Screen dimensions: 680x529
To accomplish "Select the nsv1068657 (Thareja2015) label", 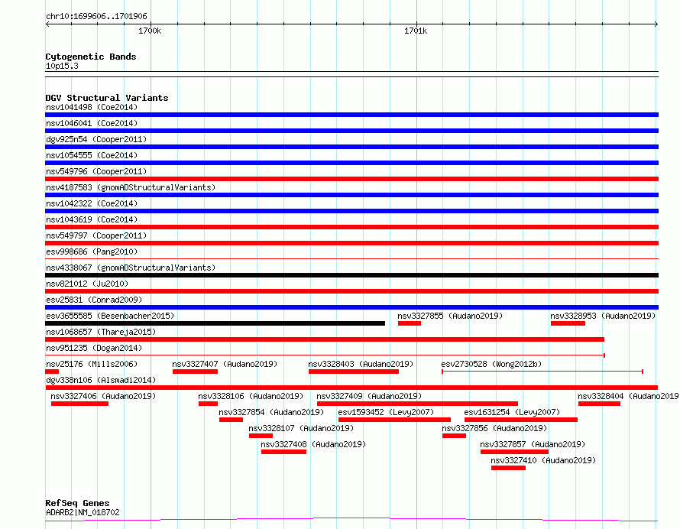I will 101,332.
